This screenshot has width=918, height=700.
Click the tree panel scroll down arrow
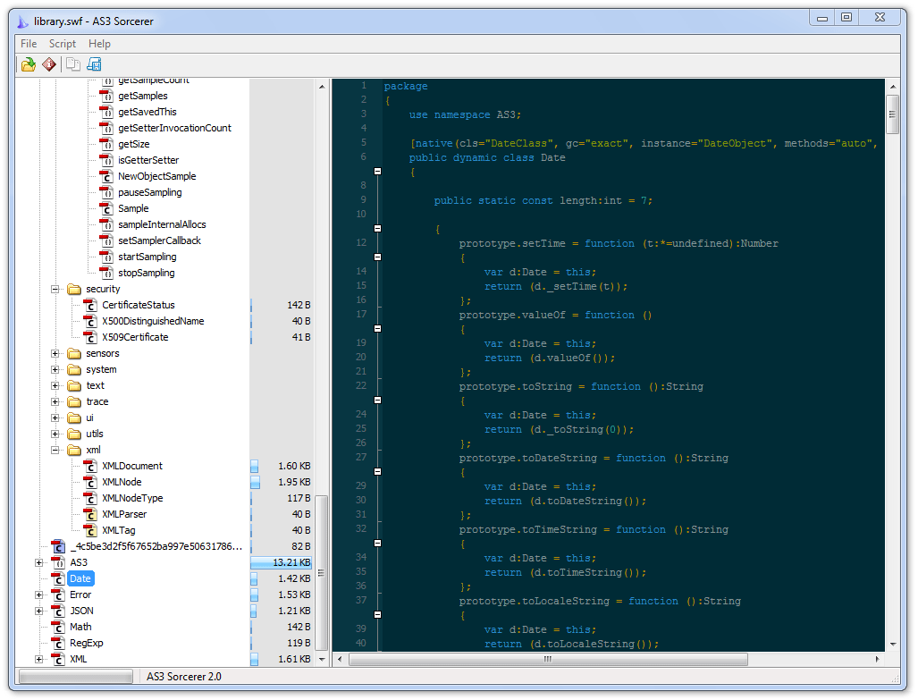pyautogui.click(x=322, y=659)
